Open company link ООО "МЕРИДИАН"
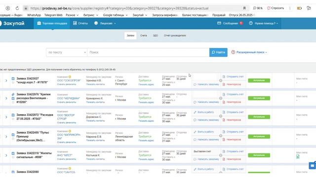Screen dimensions: 316x177 [x=69, y=98]
